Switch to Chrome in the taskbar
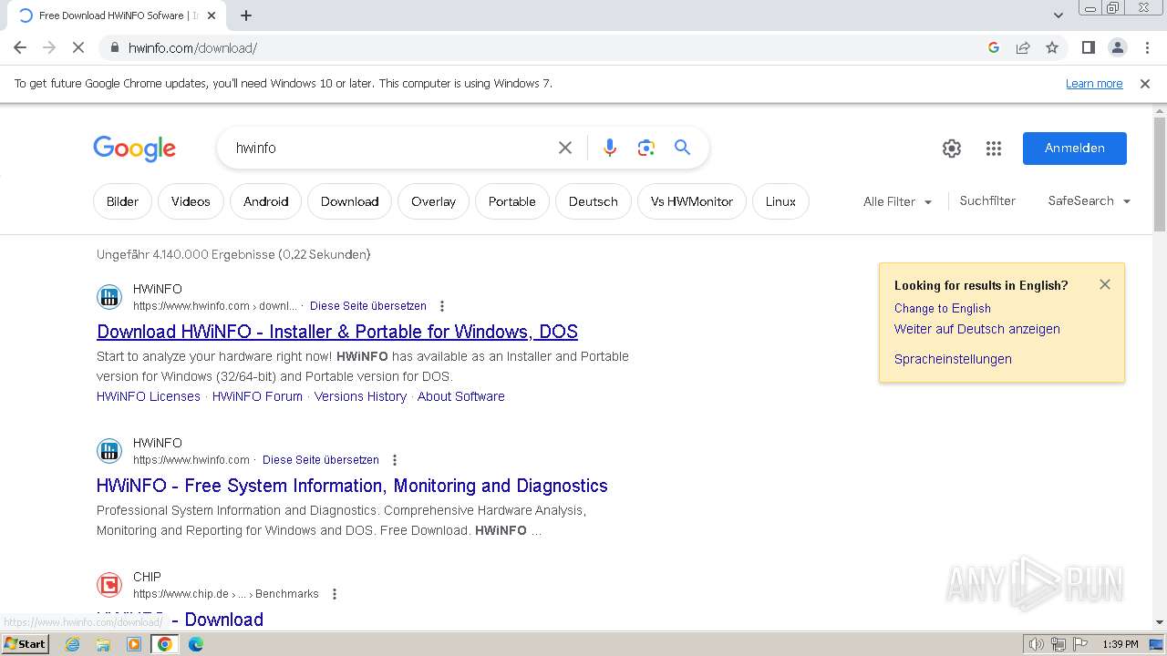 [x=165, y=644]
